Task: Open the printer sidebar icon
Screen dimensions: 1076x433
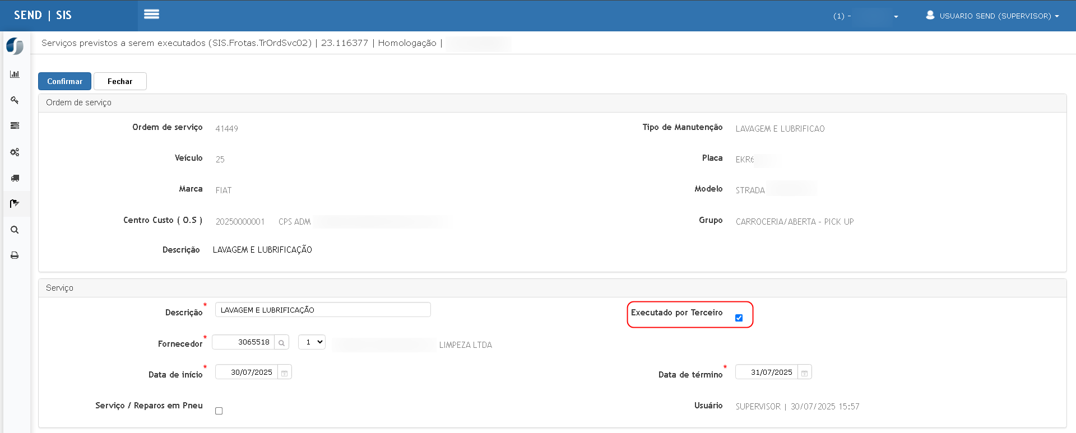Action: [15, 255]
